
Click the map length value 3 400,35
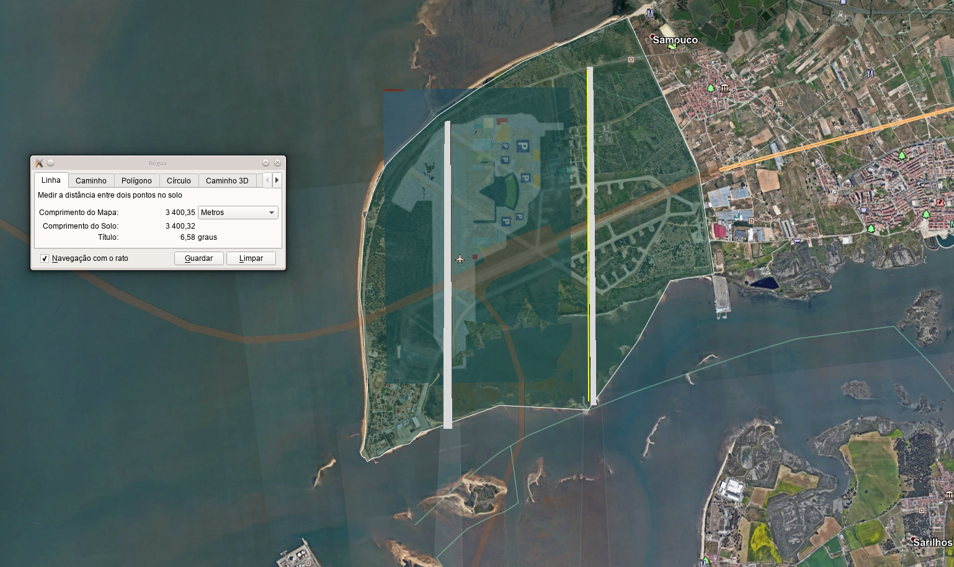coord(180,213)
